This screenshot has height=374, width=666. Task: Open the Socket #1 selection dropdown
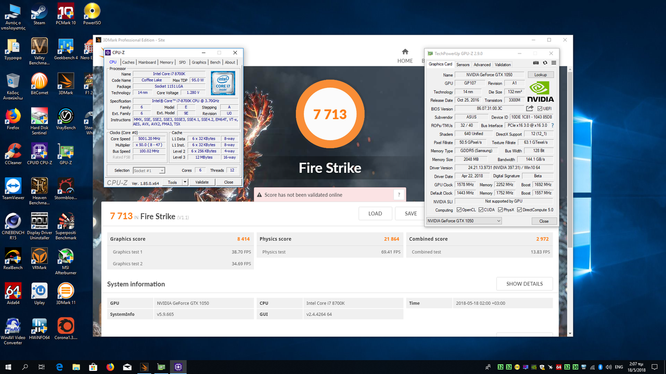(x=149, y=170)
